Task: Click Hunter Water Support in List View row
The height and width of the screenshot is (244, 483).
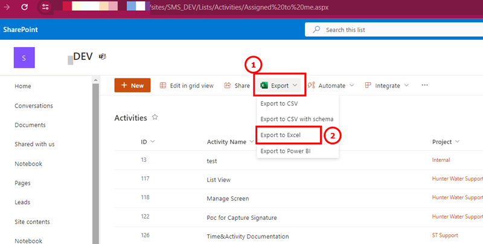Action: (458, 179)
